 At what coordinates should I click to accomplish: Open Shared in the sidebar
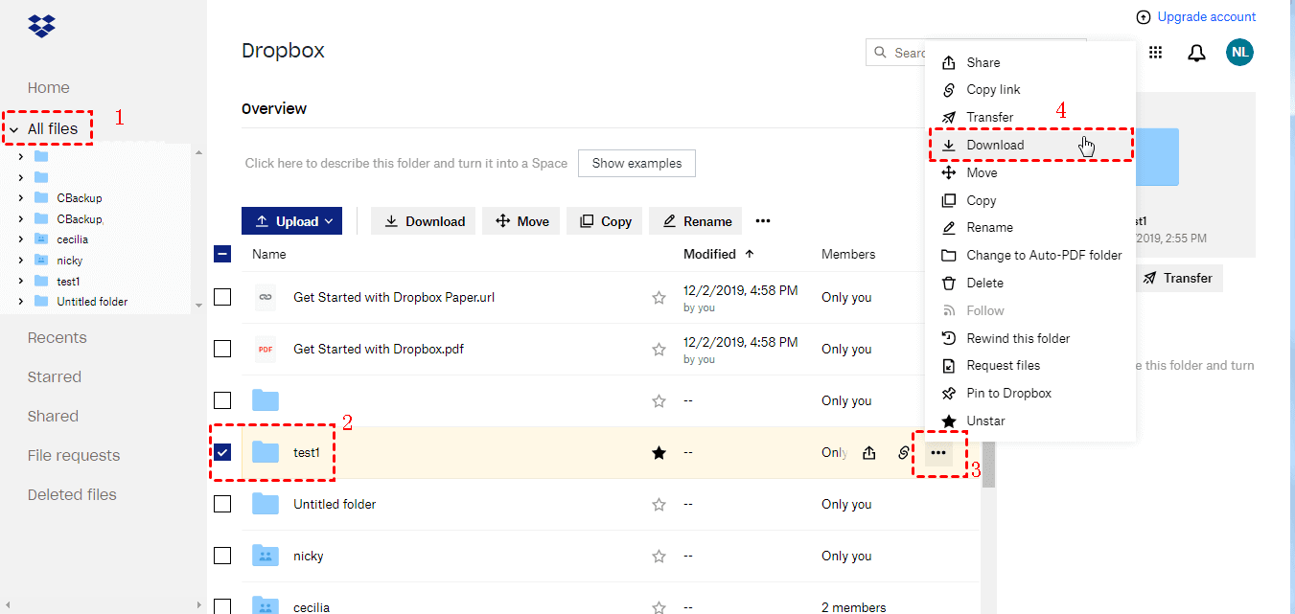click(x=53, y=416)
